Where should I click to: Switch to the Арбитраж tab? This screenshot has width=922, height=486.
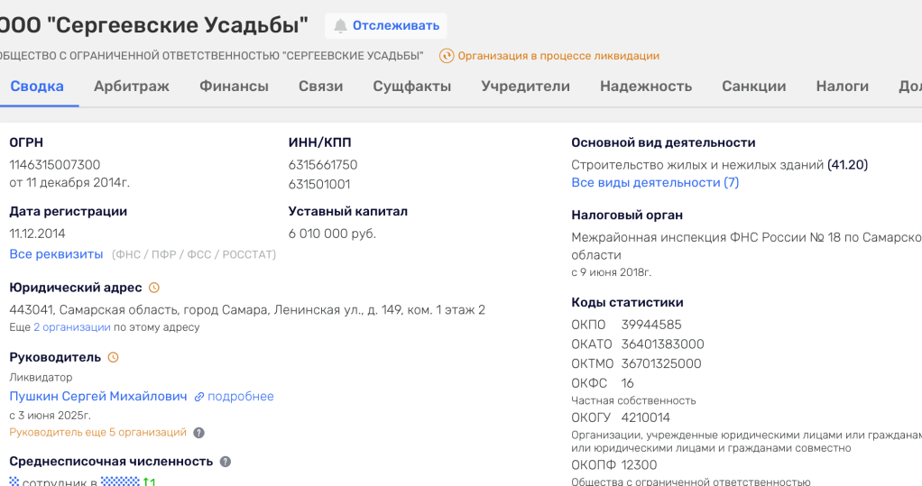[x=132, y=87]
